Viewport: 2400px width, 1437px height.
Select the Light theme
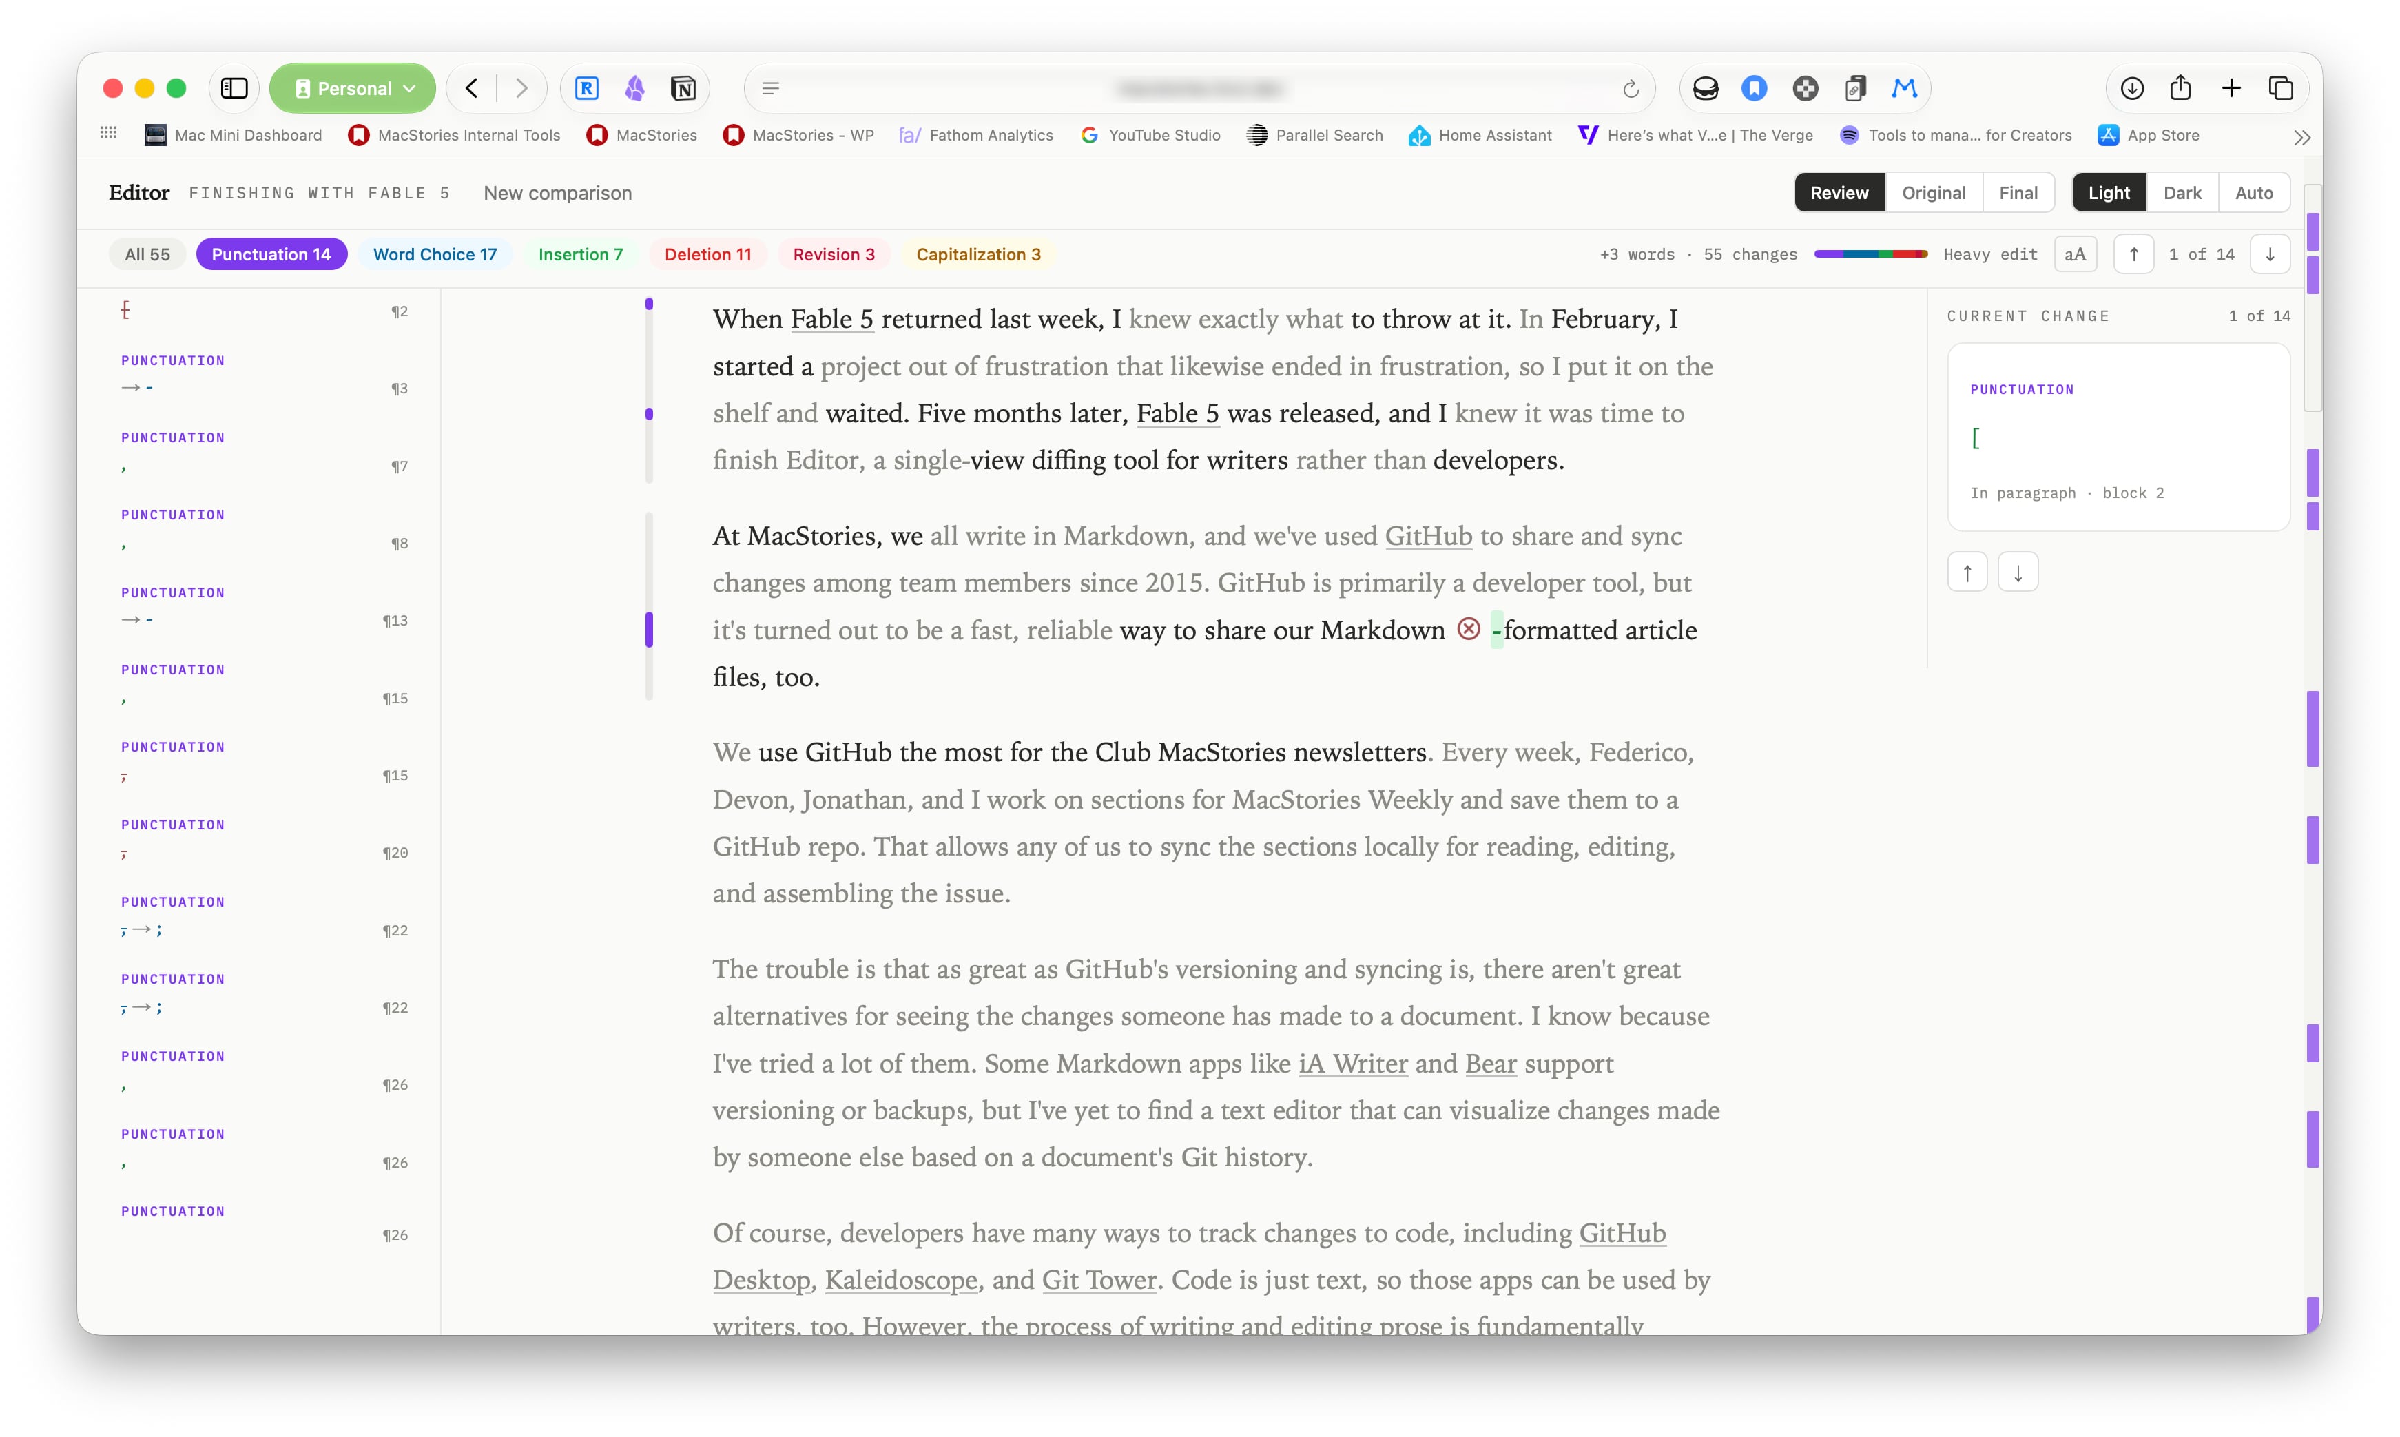click(x=2109, y=193)
